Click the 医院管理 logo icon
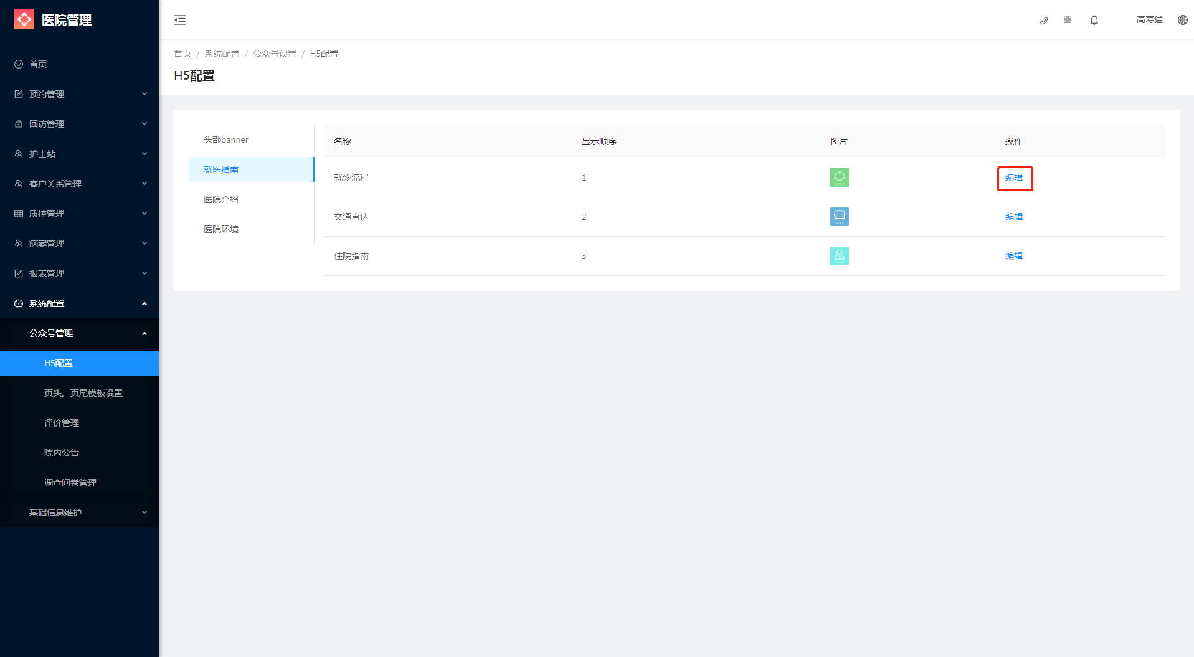1194x657 pixels. point(24,19)
